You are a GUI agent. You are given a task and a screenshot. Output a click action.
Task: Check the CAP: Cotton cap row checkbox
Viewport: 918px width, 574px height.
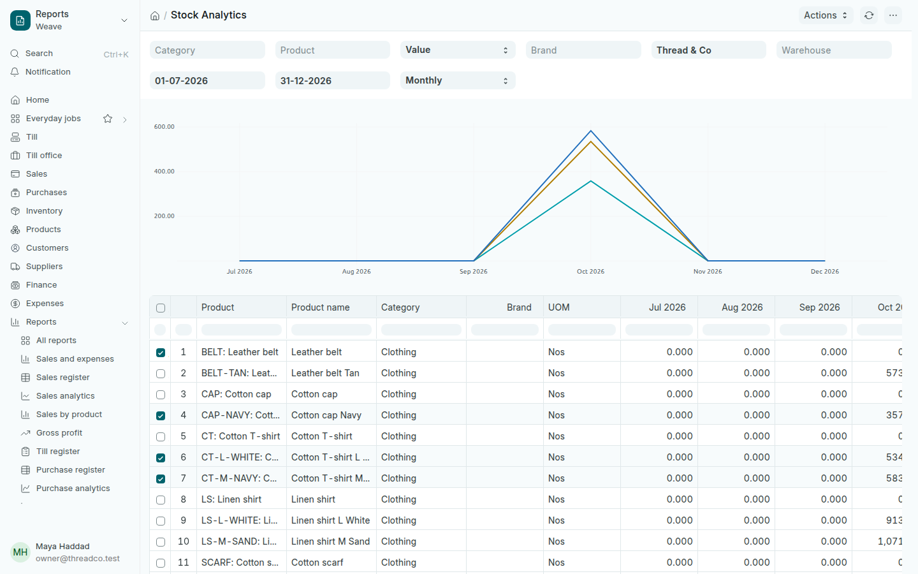tap(161, 395)
